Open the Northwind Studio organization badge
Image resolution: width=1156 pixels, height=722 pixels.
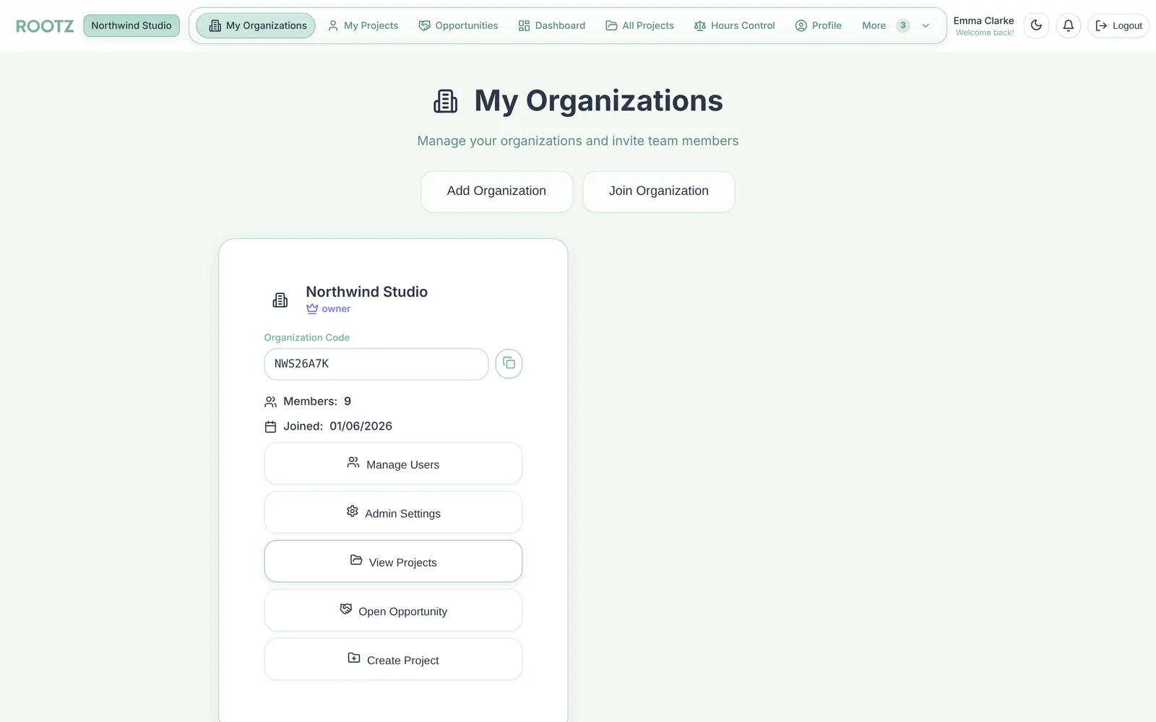(131, 25)
